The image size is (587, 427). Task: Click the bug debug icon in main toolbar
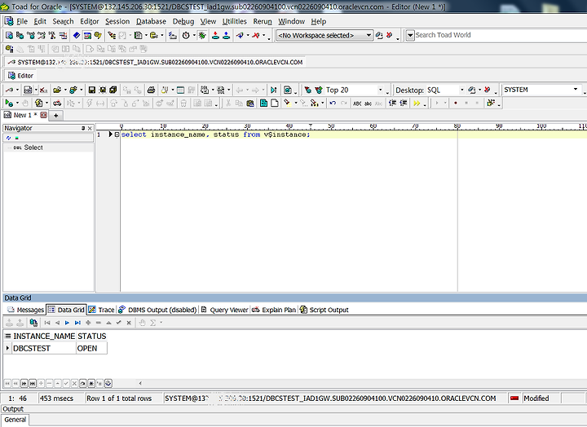tap(202, 35)
